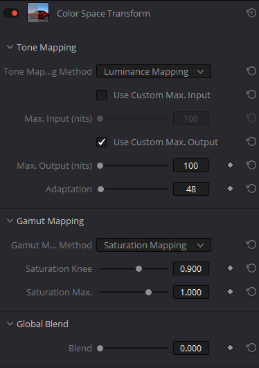The image size is (259, 368).
Task: Add a keyframe for Max. Output (nits)
Action: [231, 165]
